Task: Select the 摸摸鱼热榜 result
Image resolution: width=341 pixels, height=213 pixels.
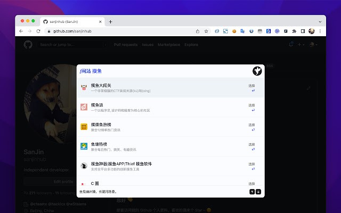Action: coord(170,127)
